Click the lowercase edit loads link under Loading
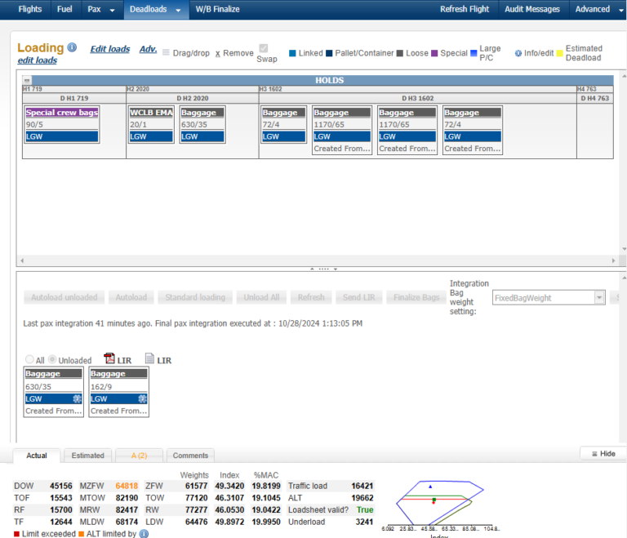 (38, 60)
